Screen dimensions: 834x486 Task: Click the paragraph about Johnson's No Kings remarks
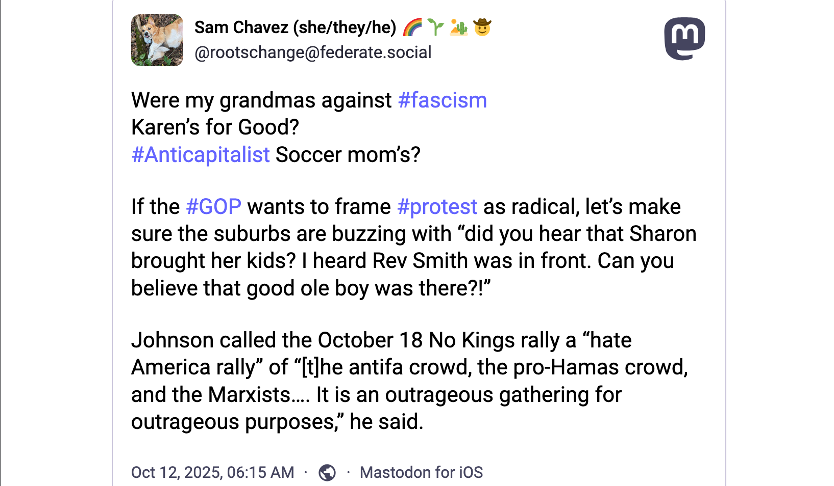tap(408, 381)
